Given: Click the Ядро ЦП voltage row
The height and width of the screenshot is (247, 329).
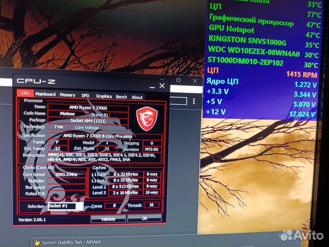Looking at the screenshot, I should point(261,83).
